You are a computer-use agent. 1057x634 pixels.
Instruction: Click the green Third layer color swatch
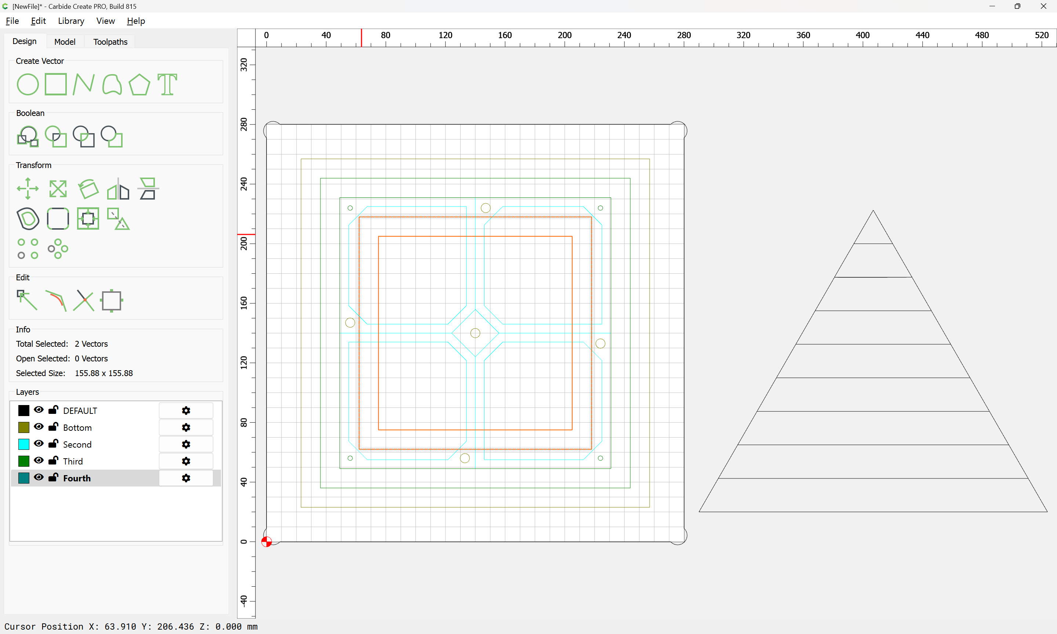pyautogui.click(x=24, y=461)
